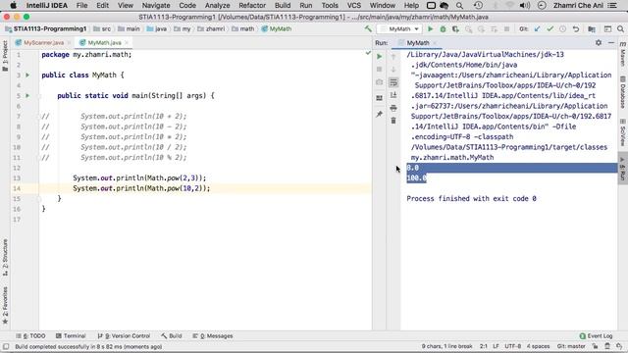The width and height of the screenshot is (628, 353).
Task: Click the java breadcrumb folder
Action: tap(157, 28)
